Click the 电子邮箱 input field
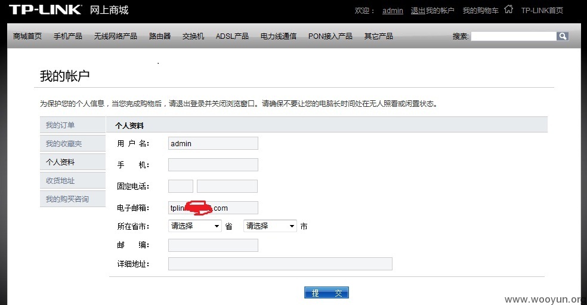Image resolution: width=587 pixels, height=305 pixels. [x=213, y=208]
